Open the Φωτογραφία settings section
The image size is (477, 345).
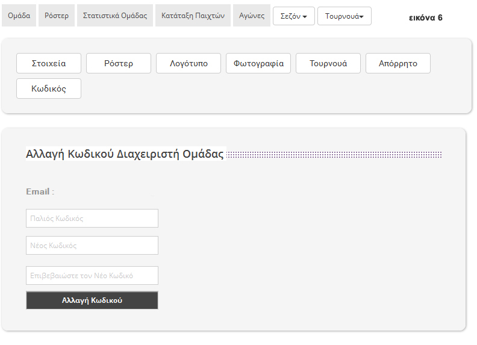point(258,63)
